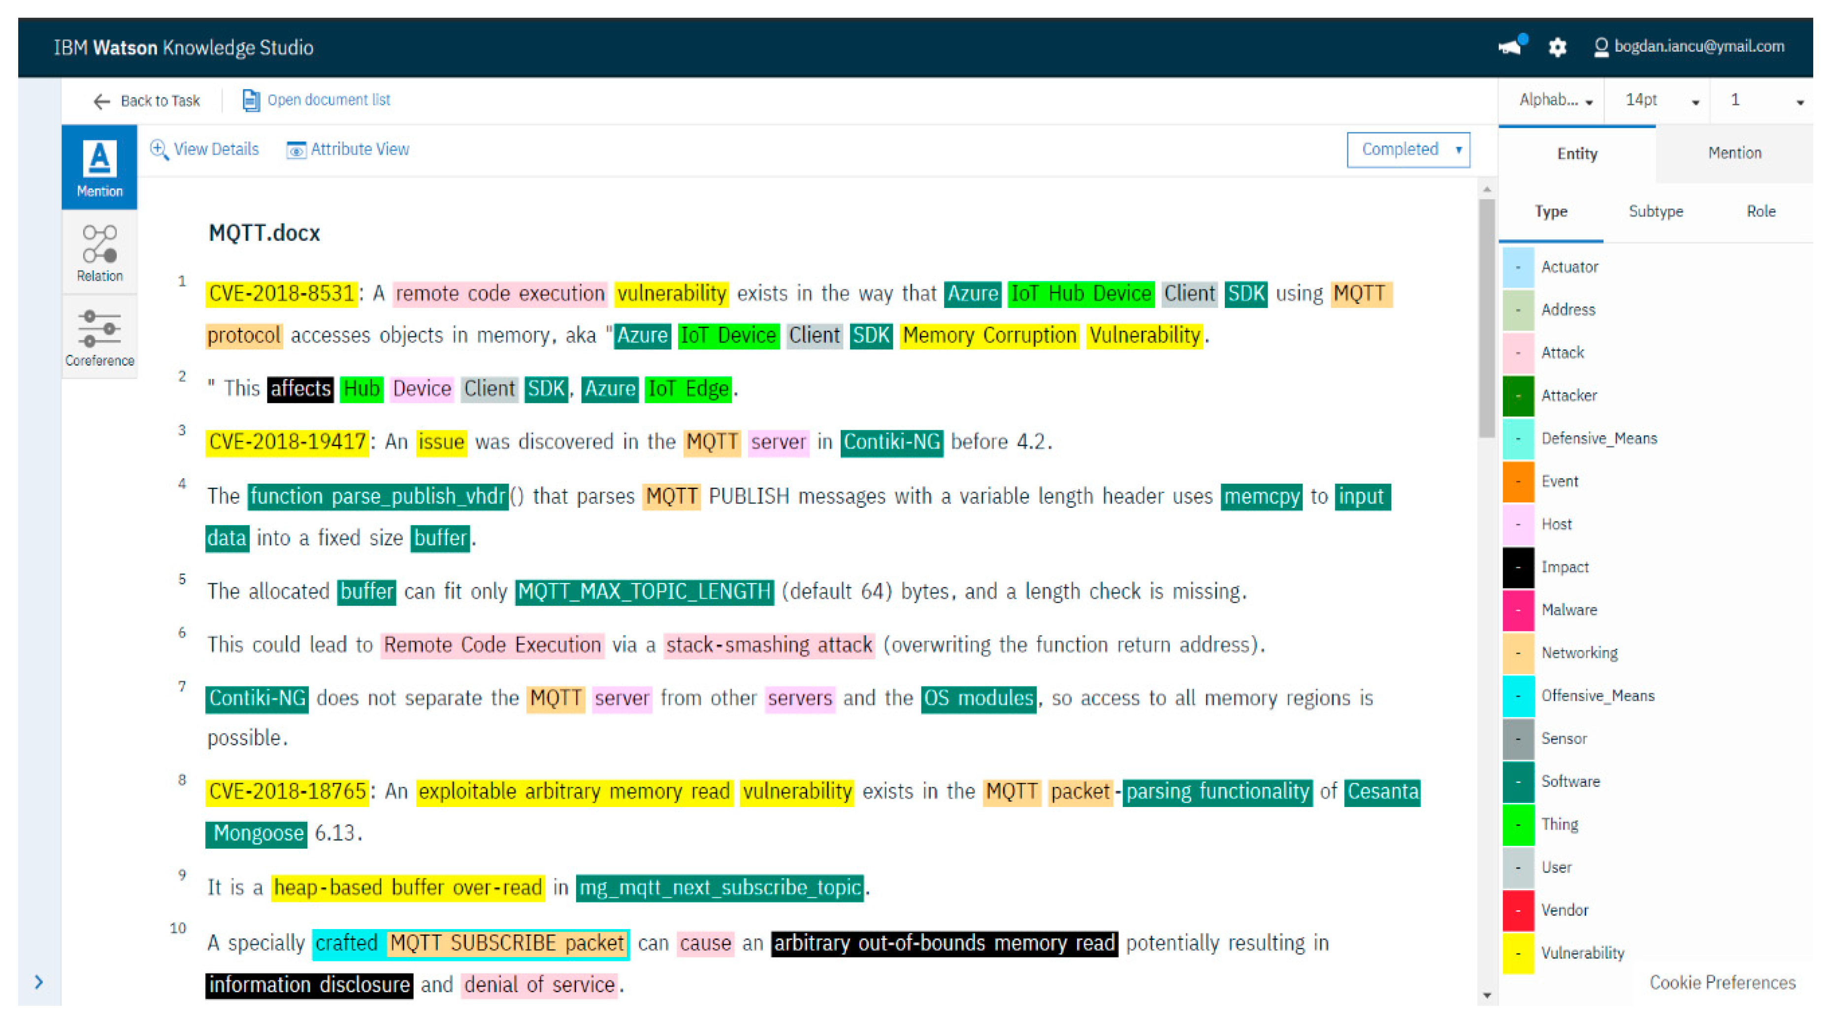This screenshot has height=1026, width=1829.
Task: Pick the Vendor red swatch
Action: (x=1518, y=910)
